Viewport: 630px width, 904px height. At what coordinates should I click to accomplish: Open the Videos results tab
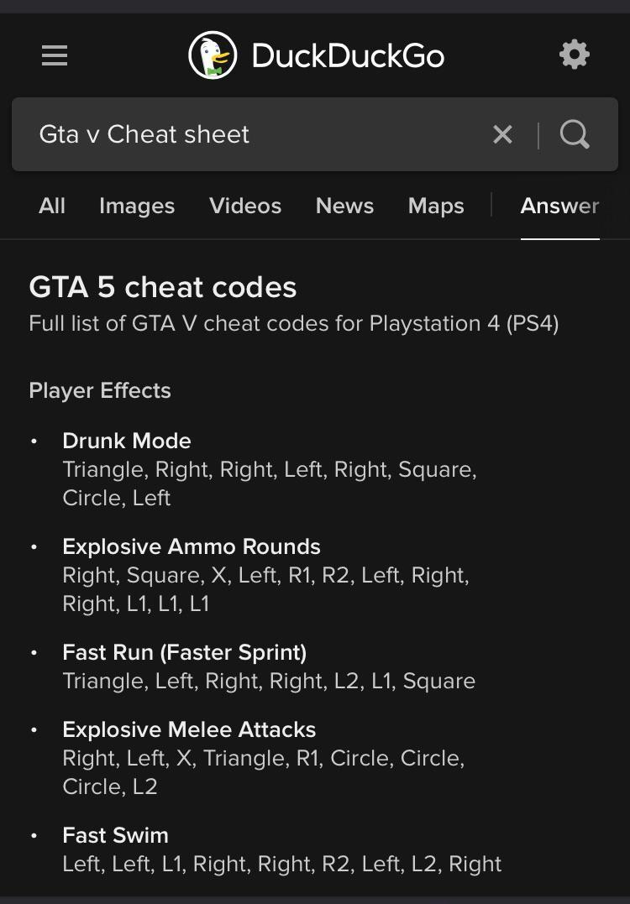pyautogui.click(x=245, y=206)
